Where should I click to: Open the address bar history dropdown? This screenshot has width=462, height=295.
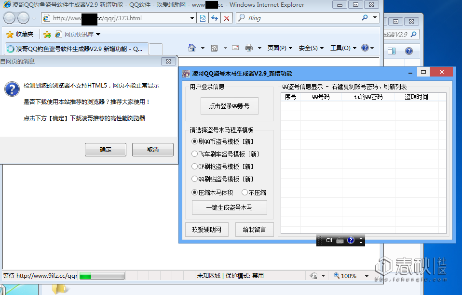point(192,18)
